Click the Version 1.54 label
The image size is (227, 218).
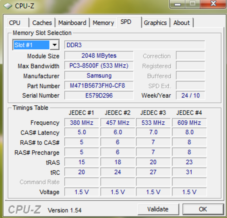pos(64,210)
